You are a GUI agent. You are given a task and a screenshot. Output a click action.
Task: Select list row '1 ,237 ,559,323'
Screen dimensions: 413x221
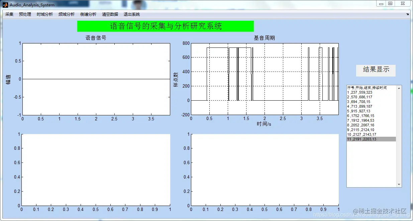(371, 92)
